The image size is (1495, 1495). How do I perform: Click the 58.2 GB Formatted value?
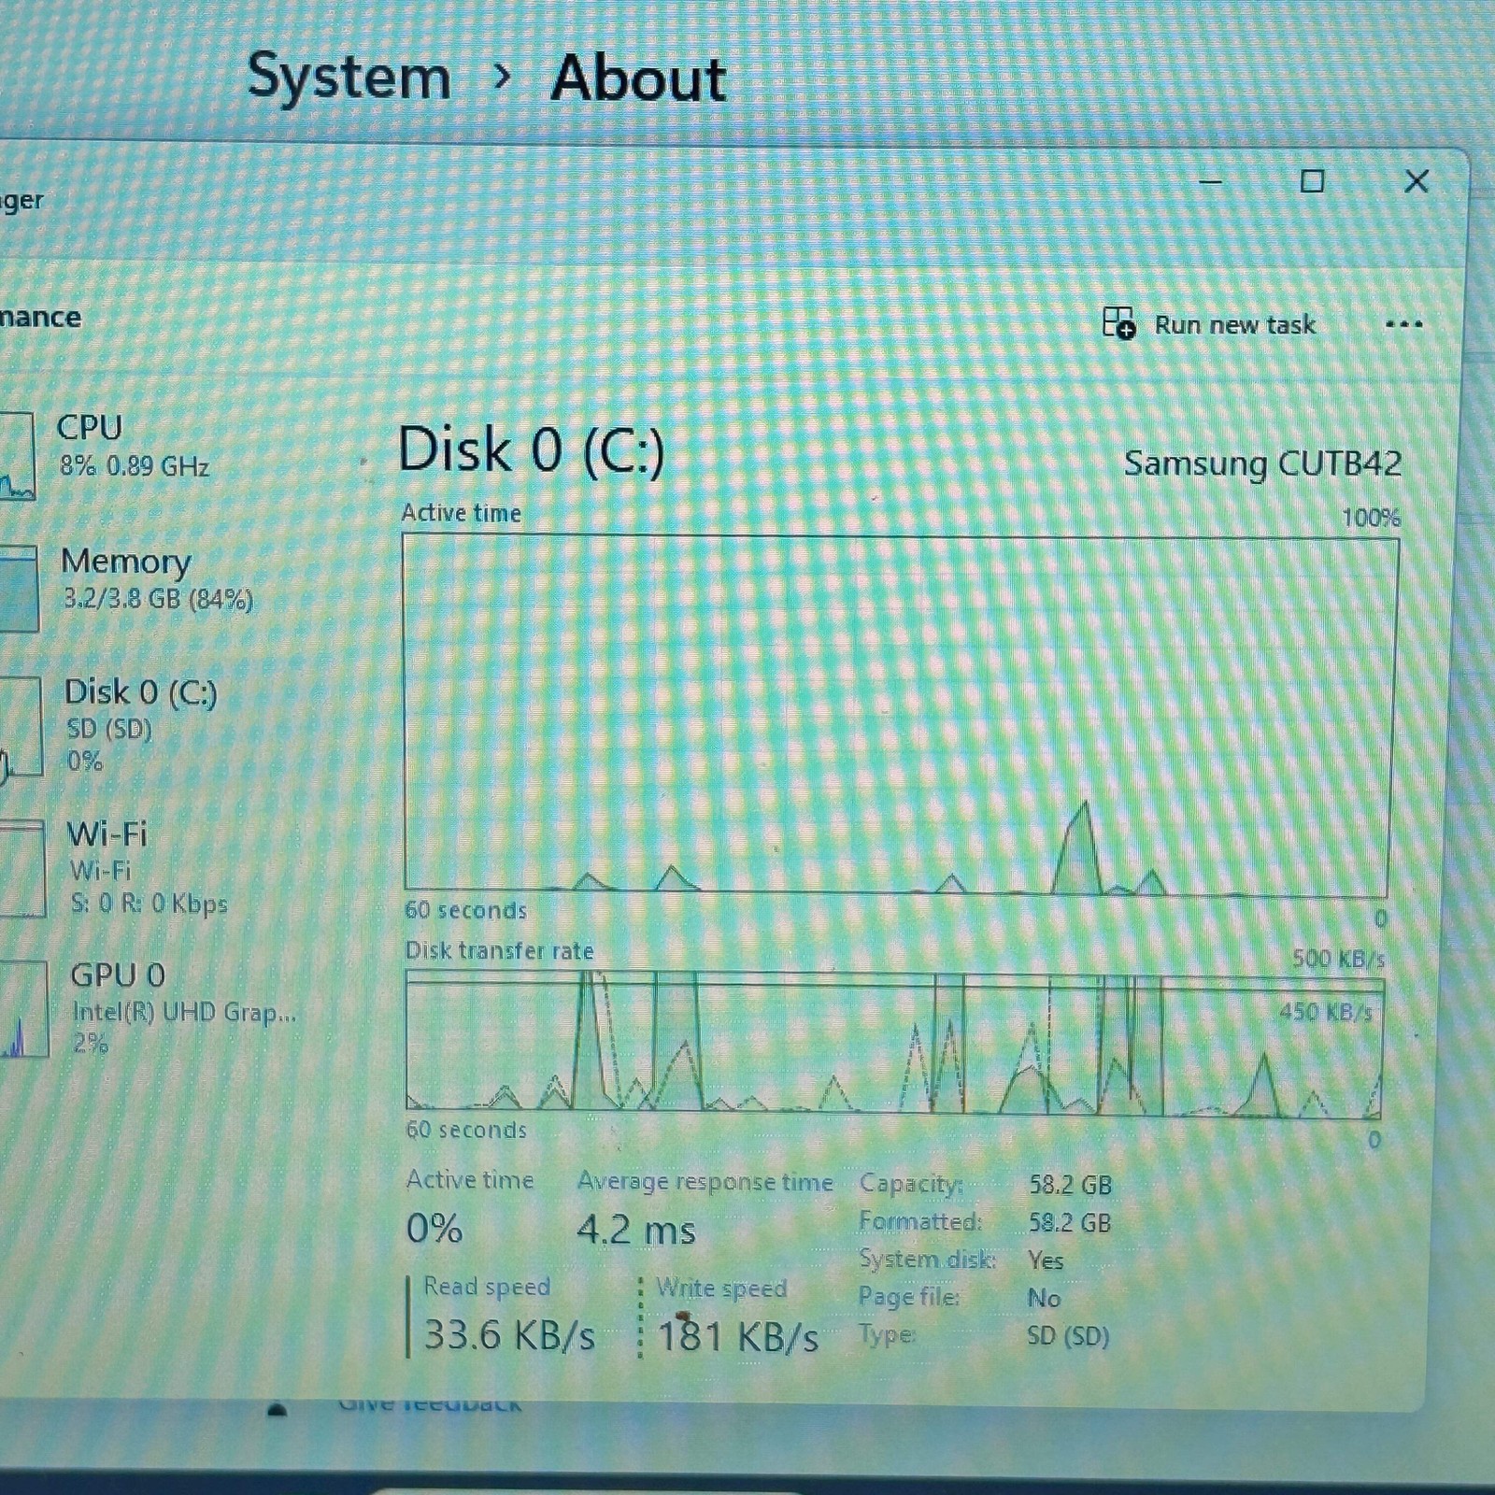pyautogui.click(x=1070, y=1222)
